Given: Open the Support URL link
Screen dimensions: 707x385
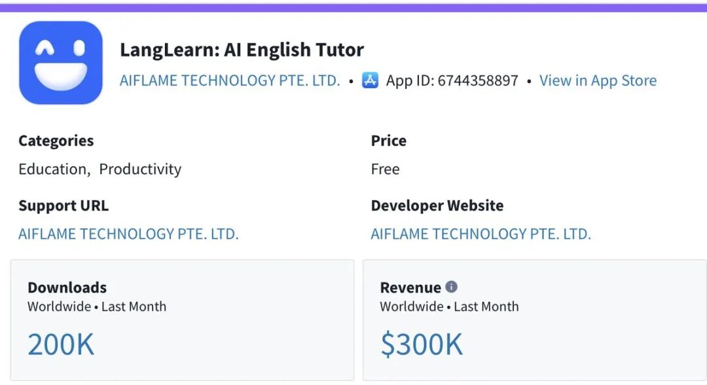Looking at the screenshot, I should [x=128, y=233].
